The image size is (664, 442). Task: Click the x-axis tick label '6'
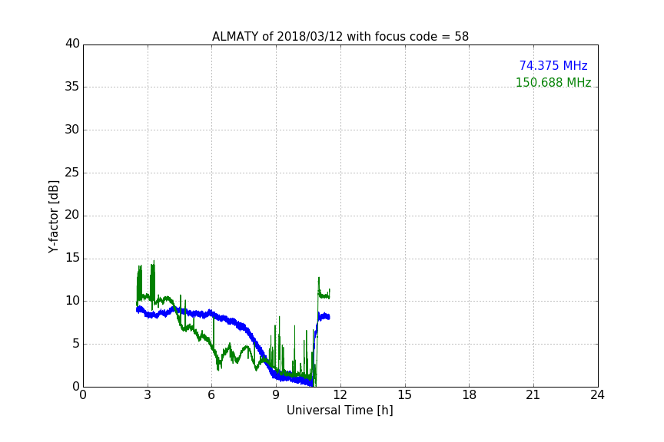[212, 395]
